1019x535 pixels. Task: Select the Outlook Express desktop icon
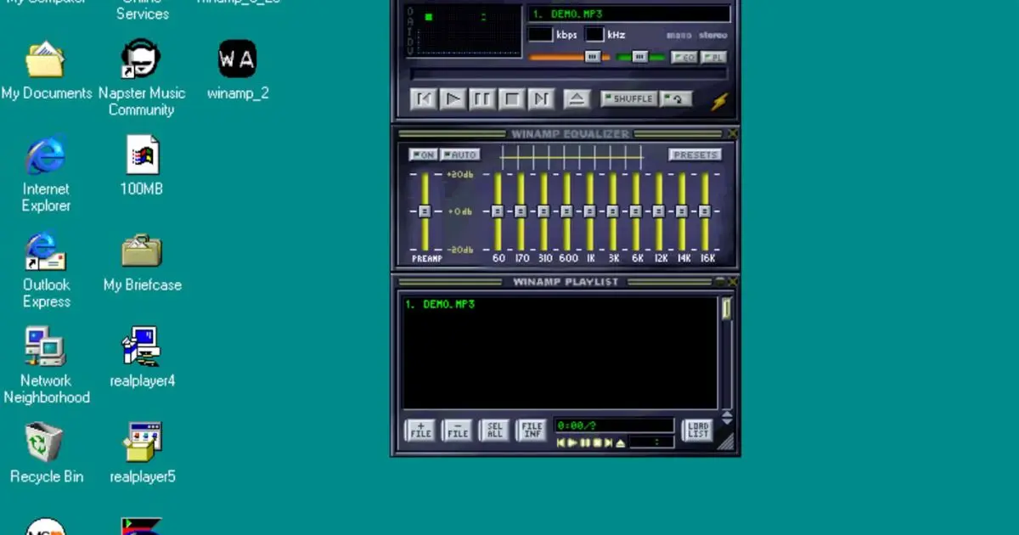pyautogui.click(x=46, y=271)
